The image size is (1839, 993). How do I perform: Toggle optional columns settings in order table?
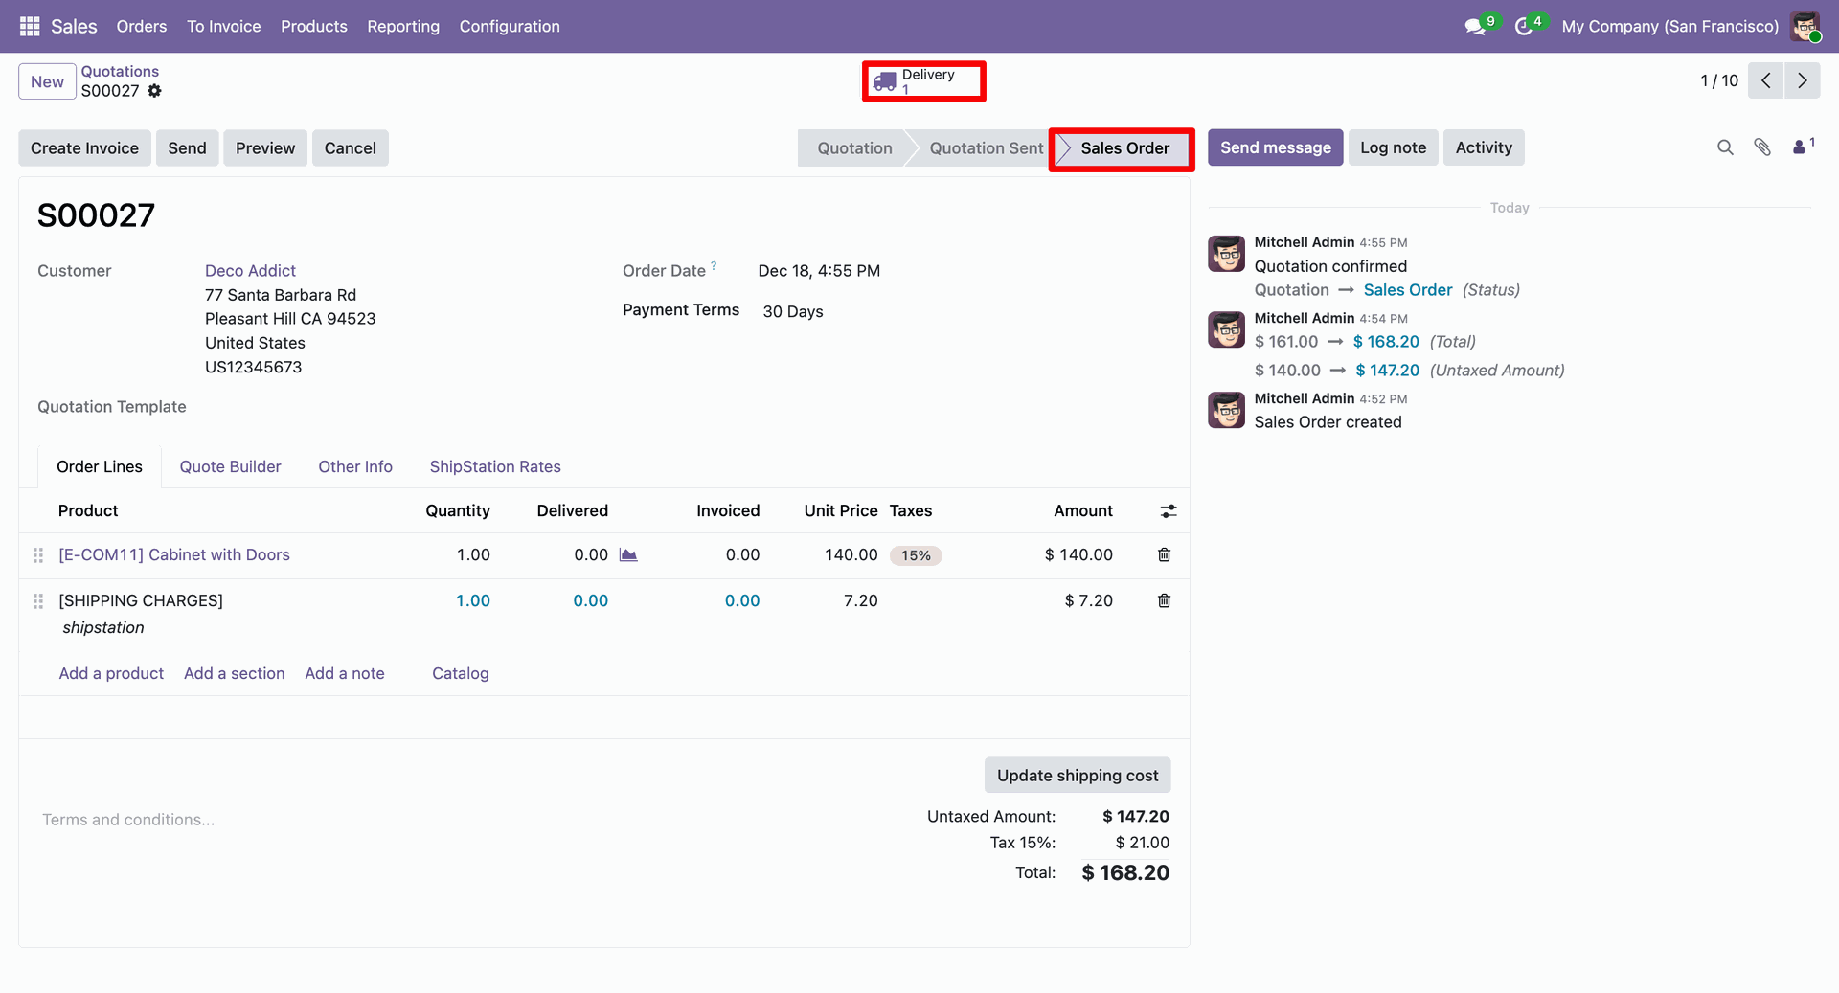coord(1169,511)
